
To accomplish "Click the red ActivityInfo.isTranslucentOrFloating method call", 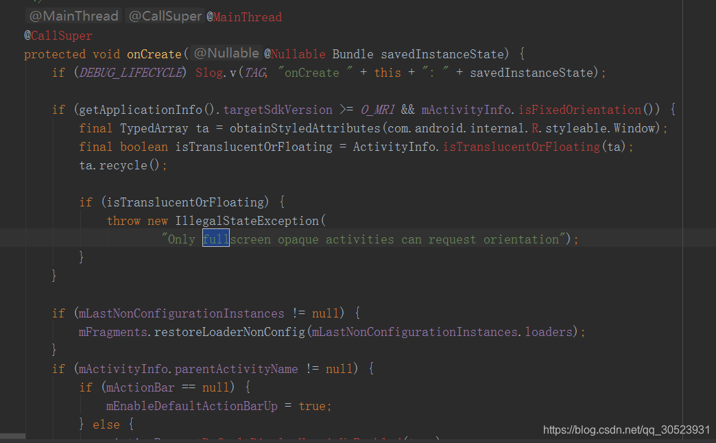I will [x=521, y=147].
